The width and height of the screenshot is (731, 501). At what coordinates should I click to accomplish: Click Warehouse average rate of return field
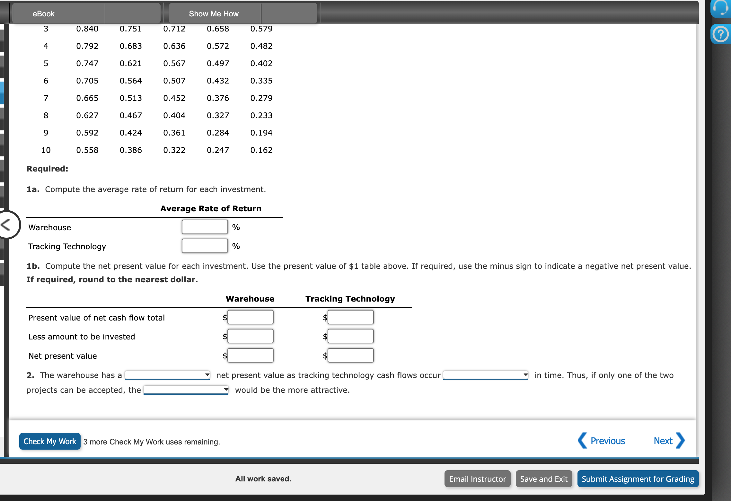pyautogui.click(x=205, y=227)
